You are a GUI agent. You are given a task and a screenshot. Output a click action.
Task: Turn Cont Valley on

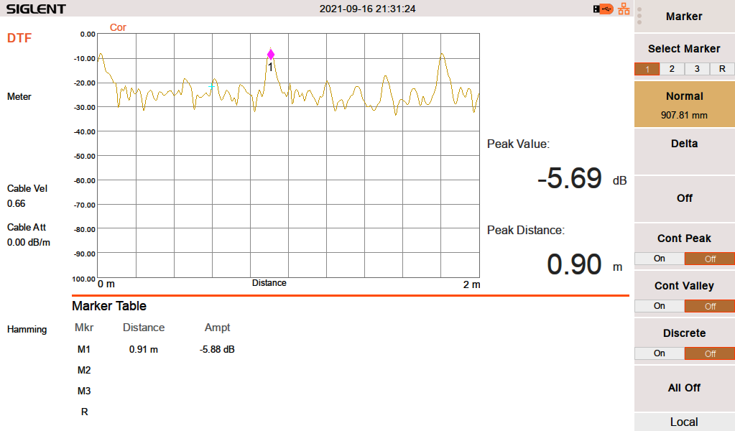pos(659,306)
